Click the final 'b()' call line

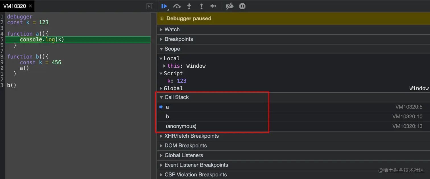[x=12, y=85]
